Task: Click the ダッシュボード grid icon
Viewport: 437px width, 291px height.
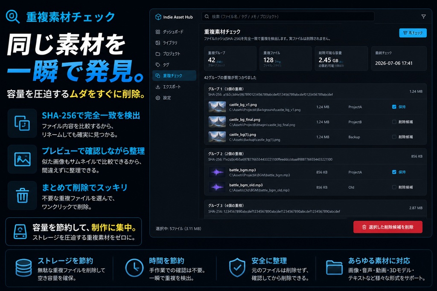Action: click(158, 32)
